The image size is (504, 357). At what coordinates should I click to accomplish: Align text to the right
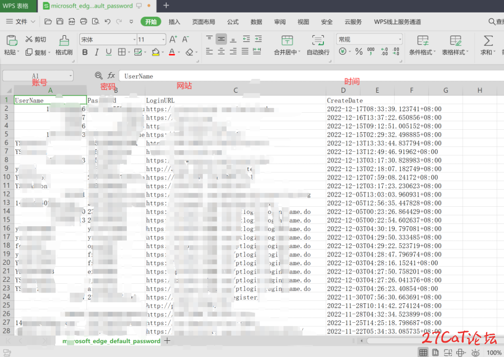233,51
